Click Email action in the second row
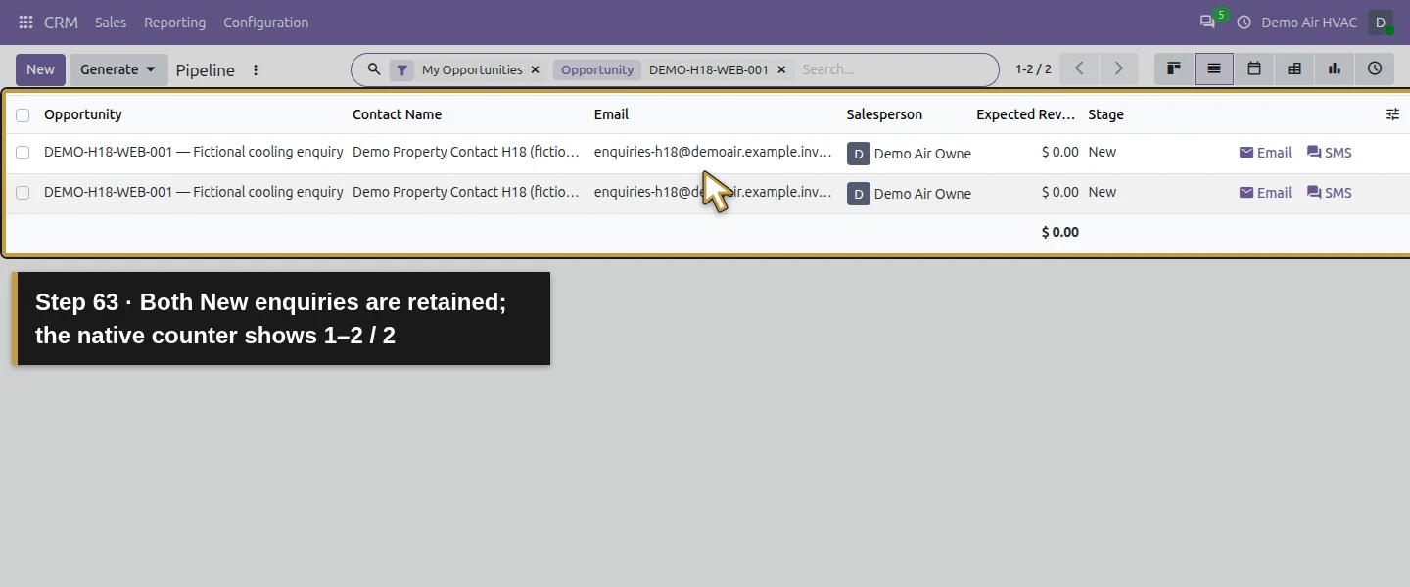The height and width of the screenshot is (587, 1410). [1265, 193]
